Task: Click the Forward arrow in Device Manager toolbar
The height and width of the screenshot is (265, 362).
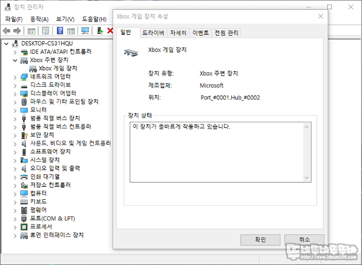Action: click(x=17, y=31)
